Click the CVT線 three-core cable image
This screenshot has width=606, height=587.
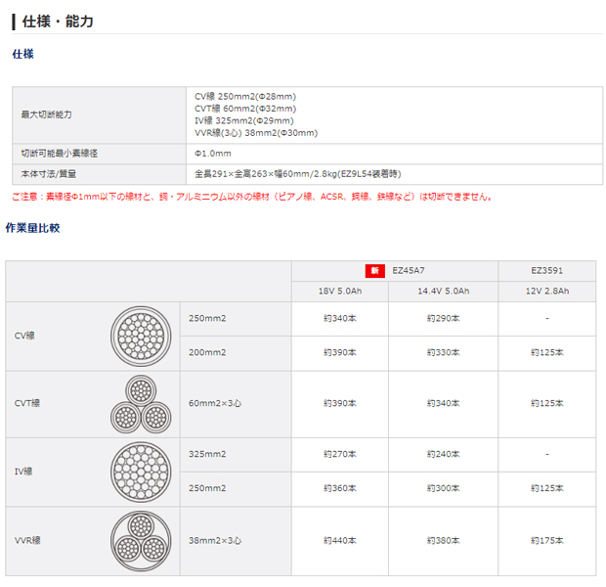click(139, 402)
